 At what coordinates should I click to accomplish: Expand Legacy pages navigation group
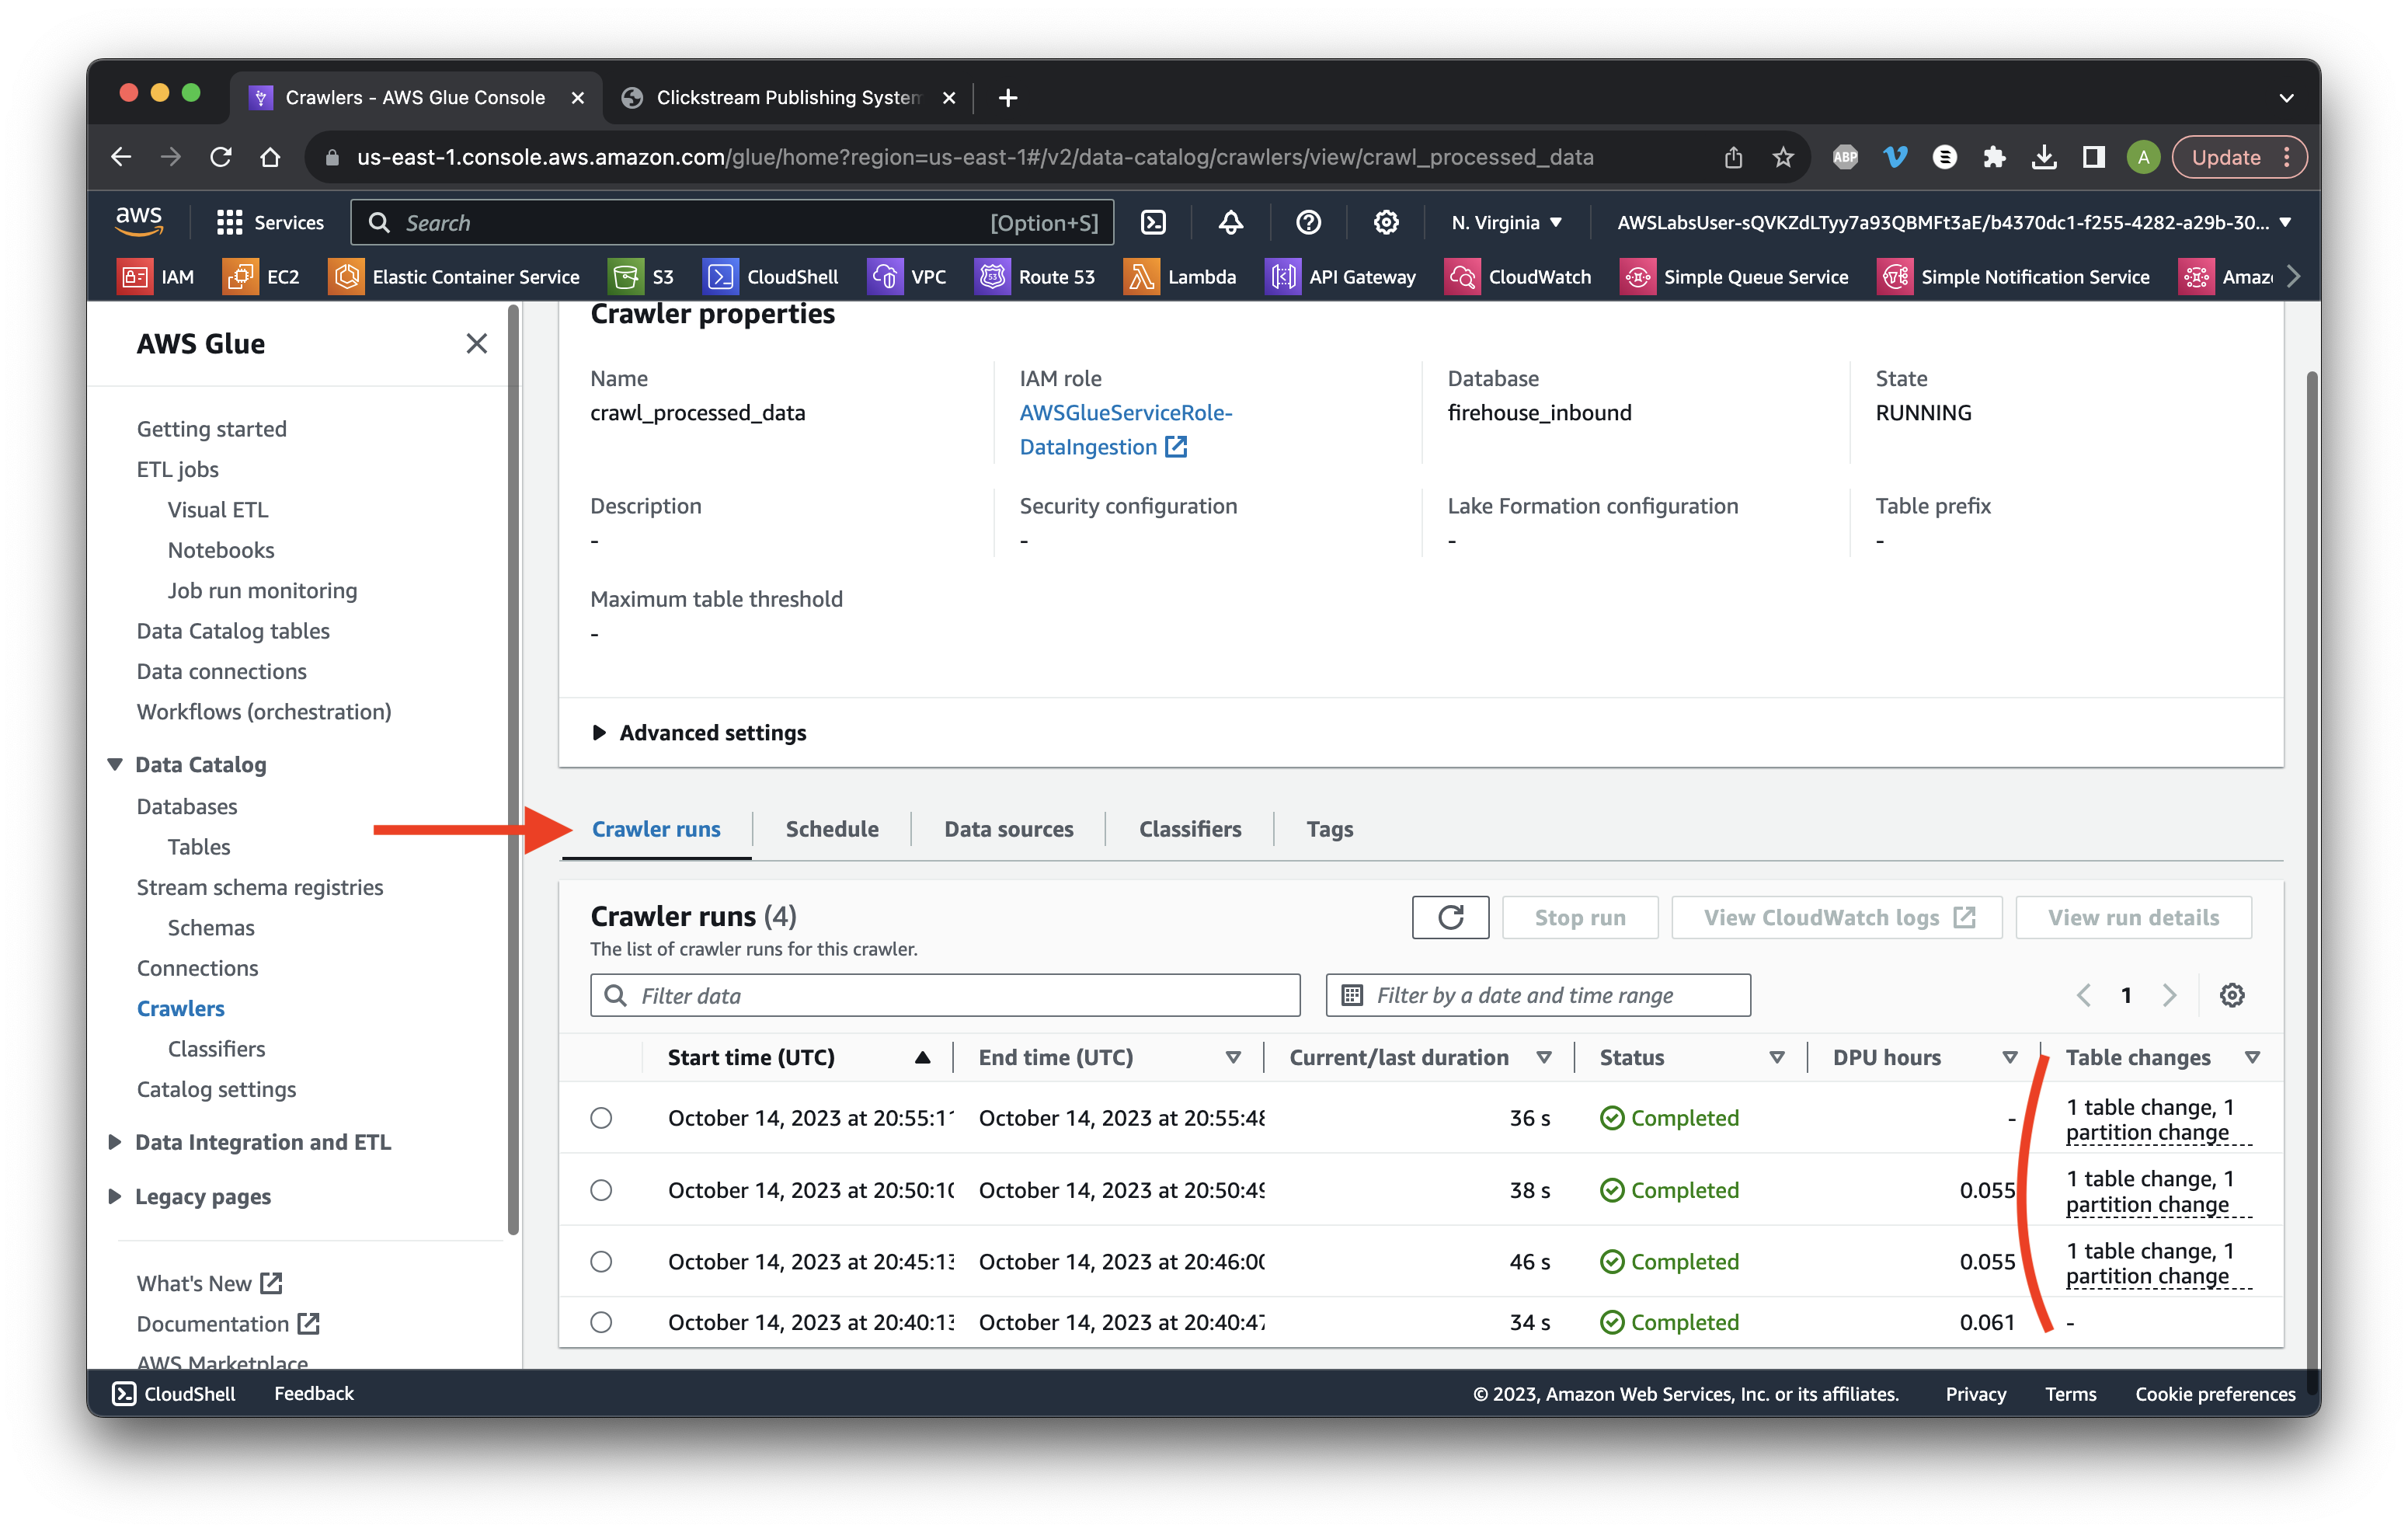click(x=115, y=1196)
